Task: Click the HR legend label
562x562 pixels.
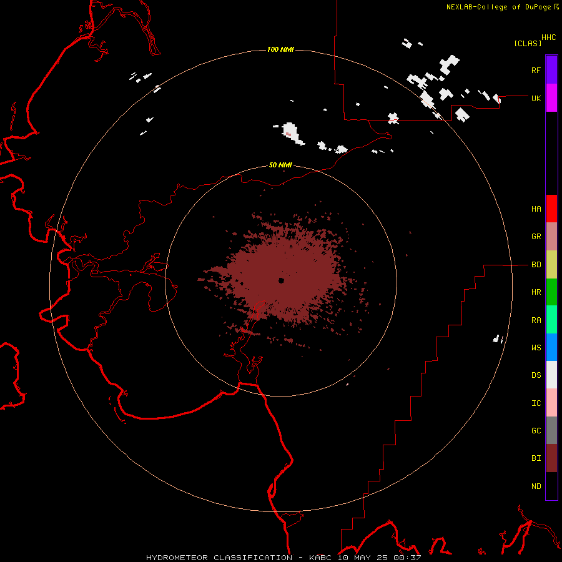Action: click(x=536, y=292)
